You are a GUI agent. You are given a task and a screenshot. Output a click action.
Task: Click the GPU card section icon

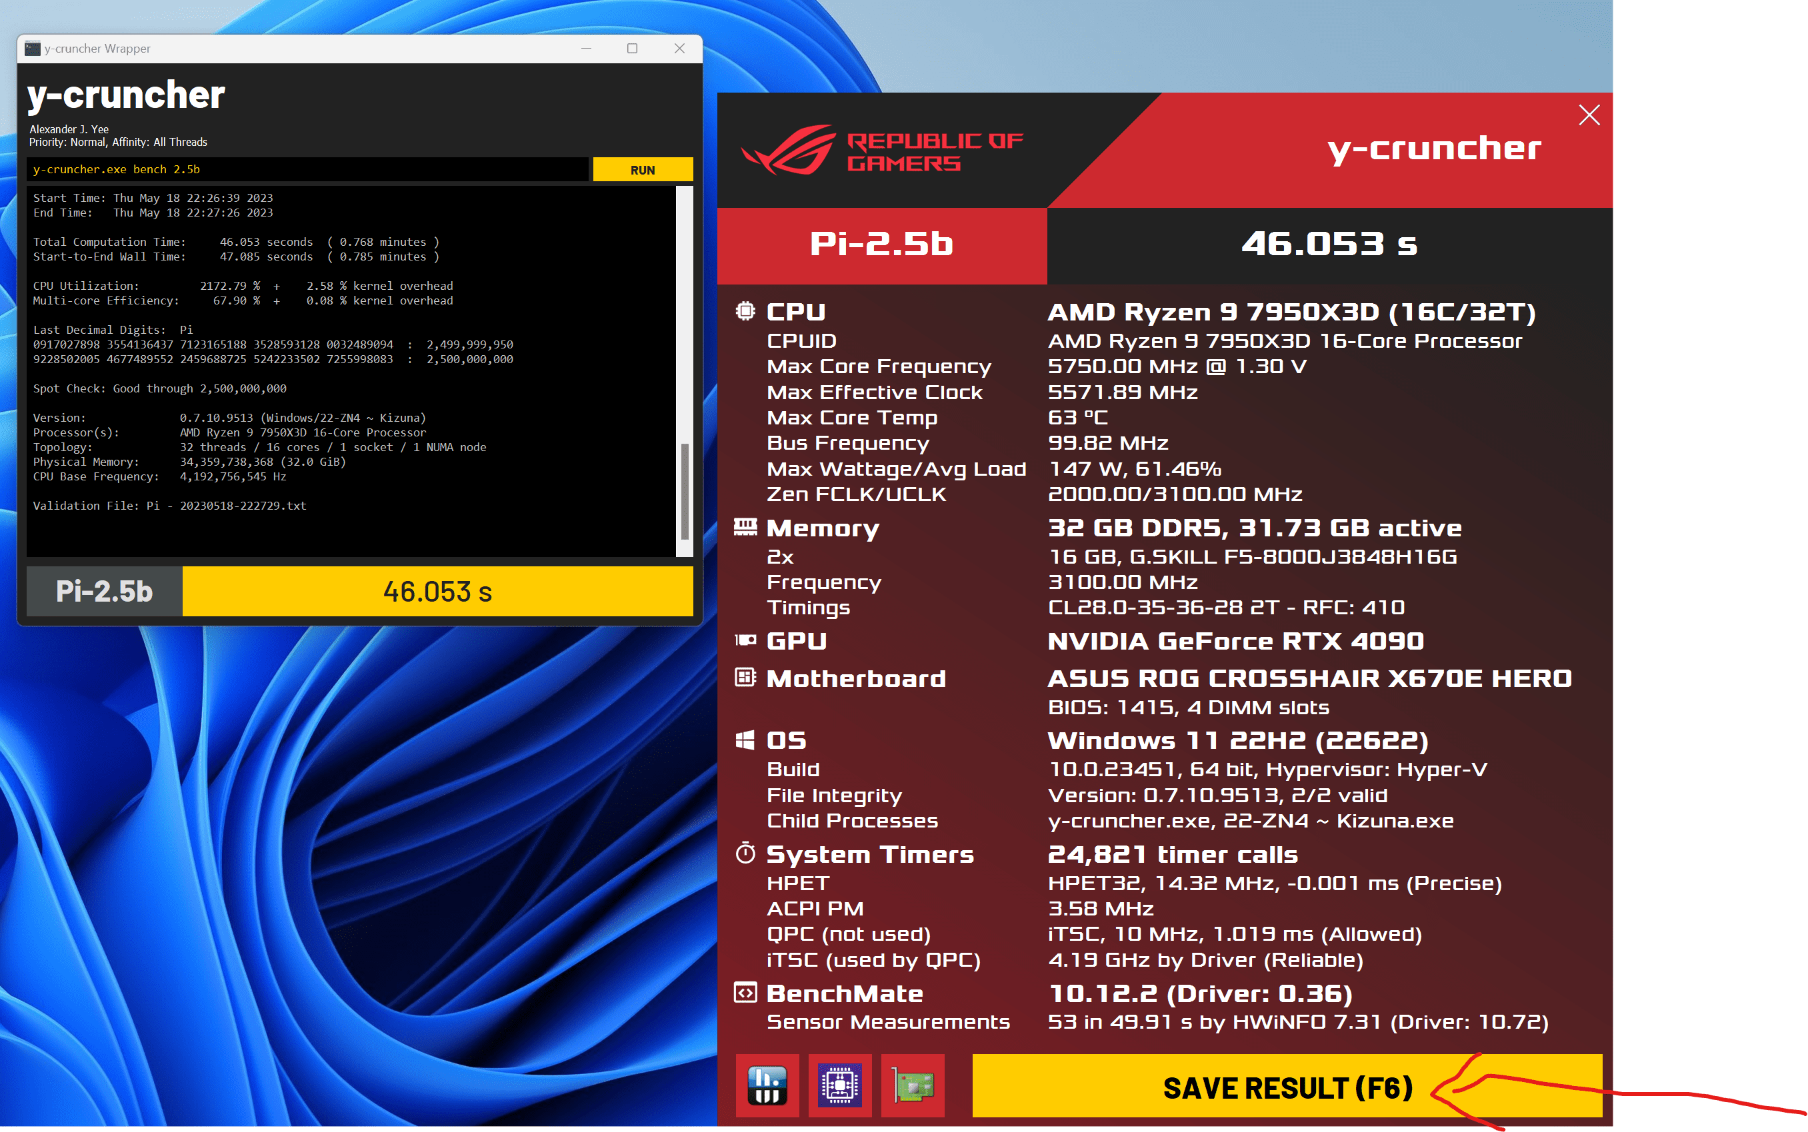pos(745,640)
